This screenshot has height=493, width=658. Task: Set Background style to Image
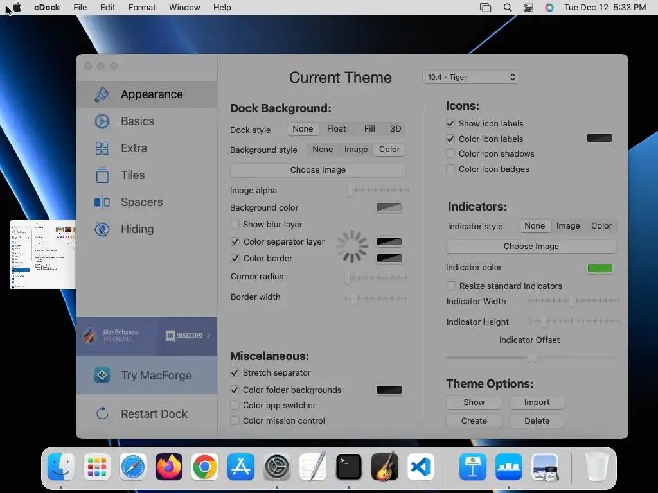point(356,150)
